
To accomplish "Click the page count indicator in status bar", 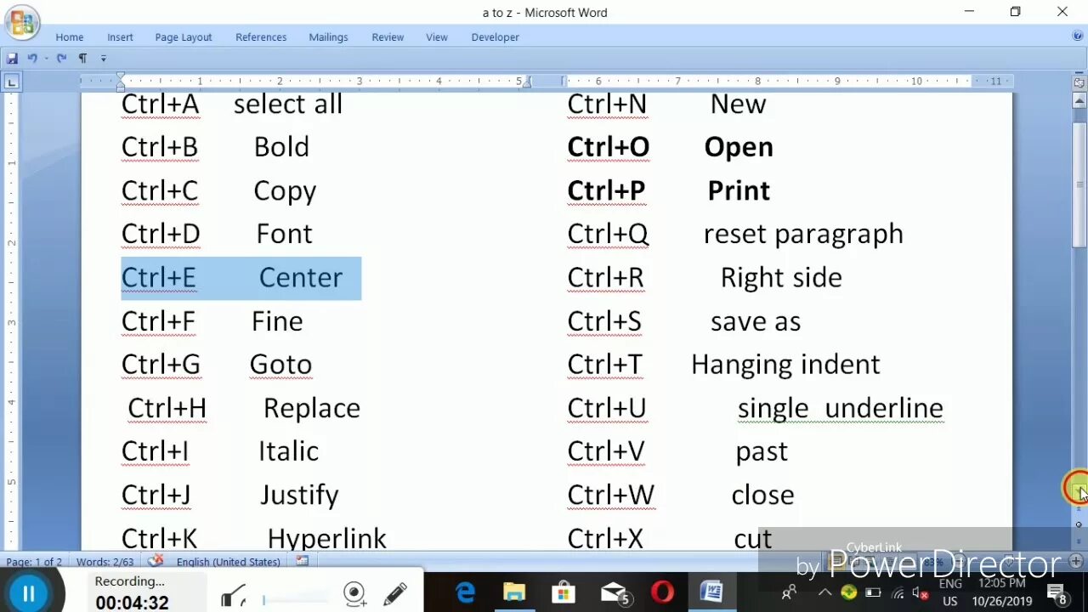I will click(x=34, y=562).
